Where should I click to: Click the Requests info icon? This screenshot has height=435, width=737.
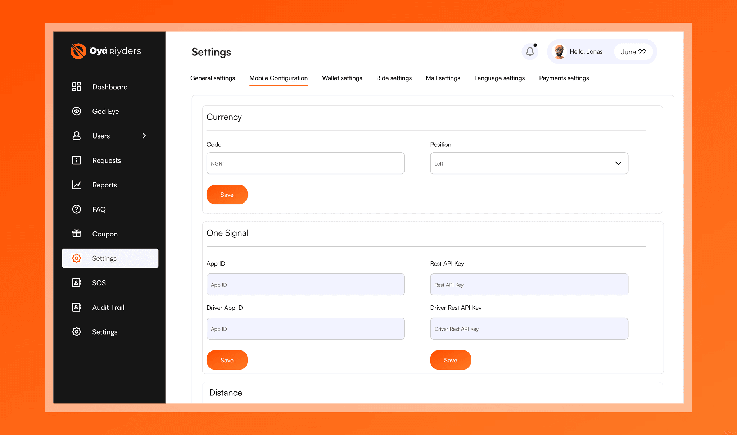click(x=76, y=160)
